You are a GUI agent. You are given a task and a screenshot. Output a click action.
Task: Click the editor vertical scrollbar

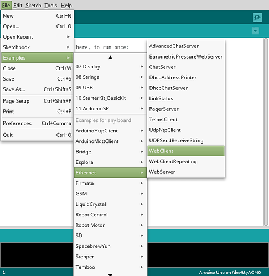[266, 132]
